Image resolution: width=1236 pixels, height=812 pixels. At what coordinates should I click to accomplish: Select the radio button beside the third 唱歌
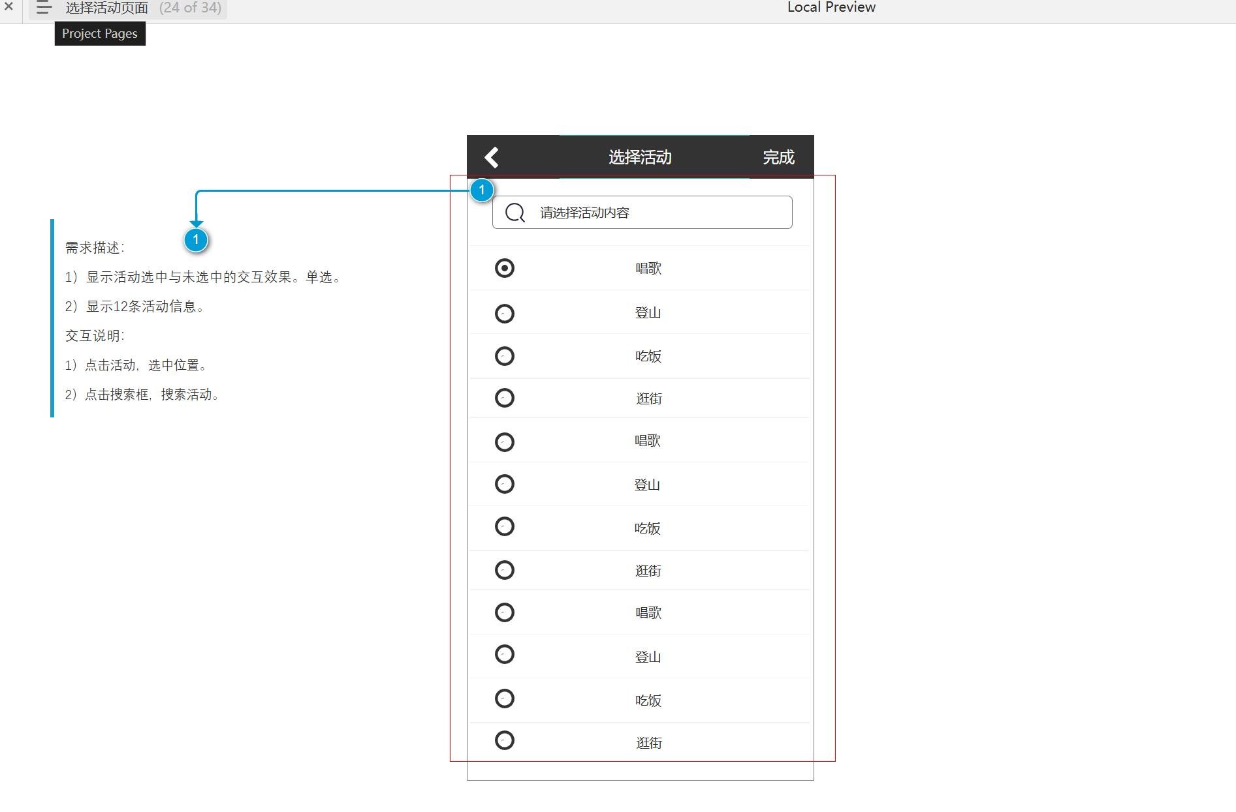505,612
